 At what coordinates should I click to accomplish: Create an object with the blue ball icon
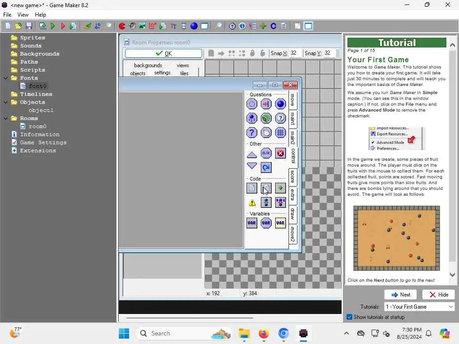point(194,26)
